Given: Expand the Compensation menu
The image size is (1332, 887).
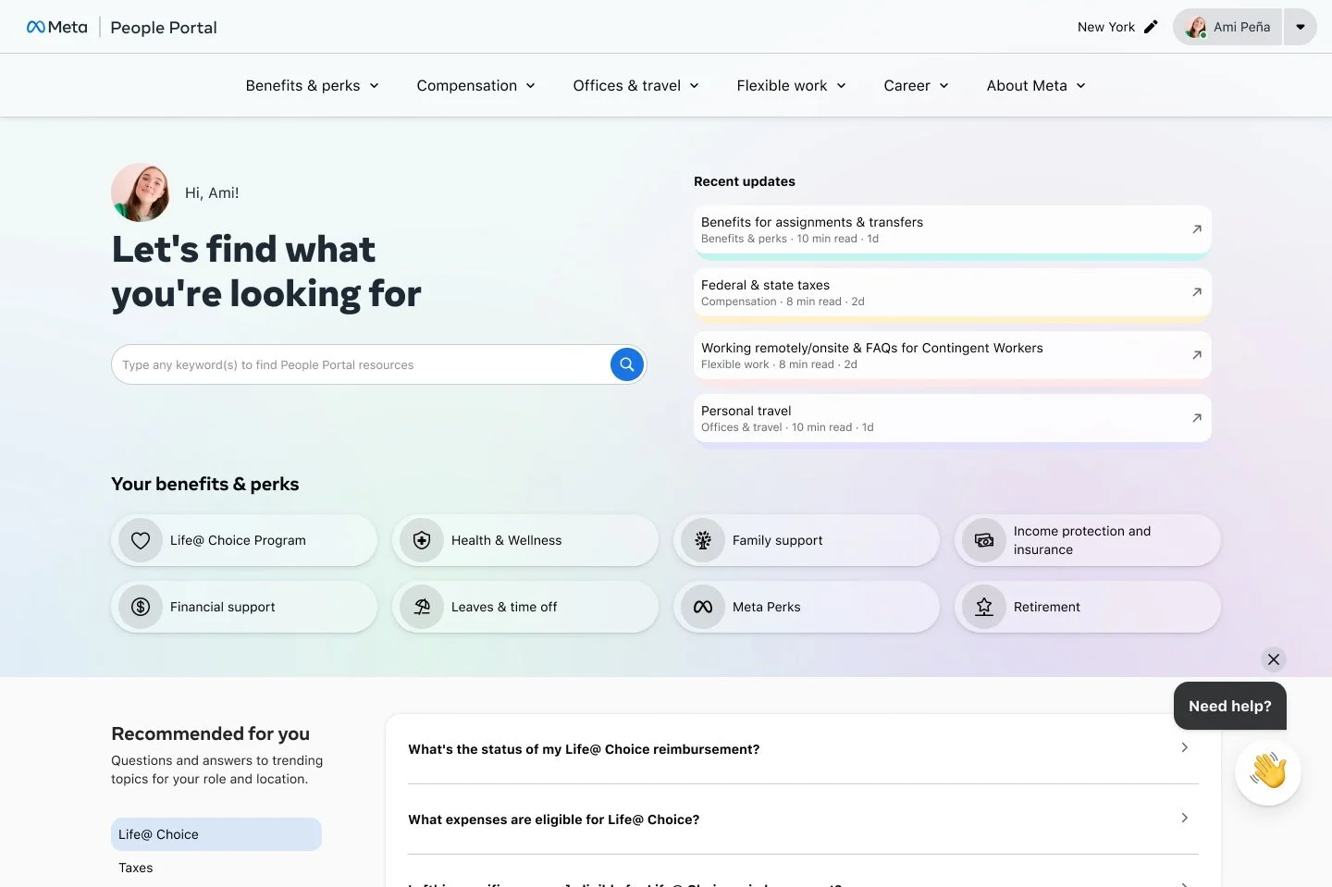Looking at the screenshot, I should click(475, 85).
